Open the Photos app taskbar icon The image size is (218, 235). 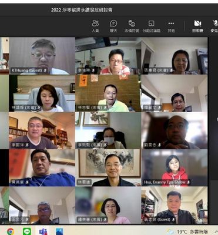[59, 231]
